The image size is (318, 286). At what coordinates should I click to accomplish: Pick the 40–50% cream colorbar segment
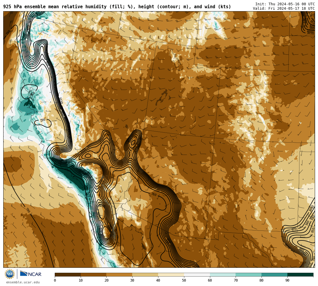click(171, 275)
